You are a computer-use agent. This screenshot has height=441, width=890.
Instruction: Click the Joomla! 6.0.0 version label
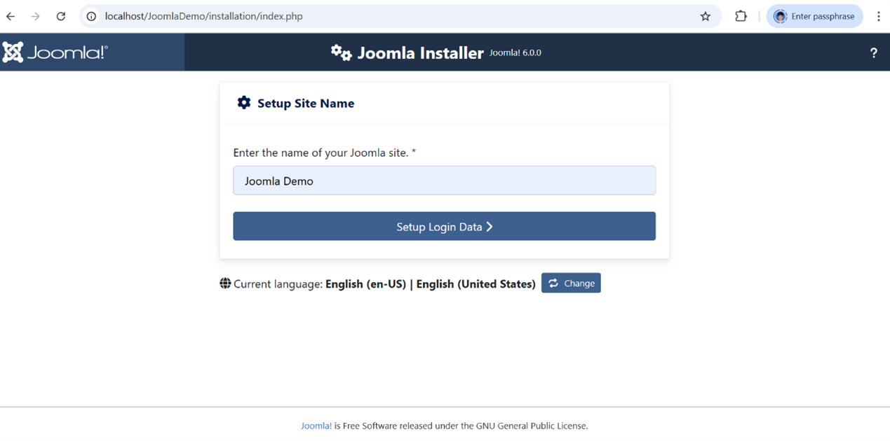coord(515,52)
